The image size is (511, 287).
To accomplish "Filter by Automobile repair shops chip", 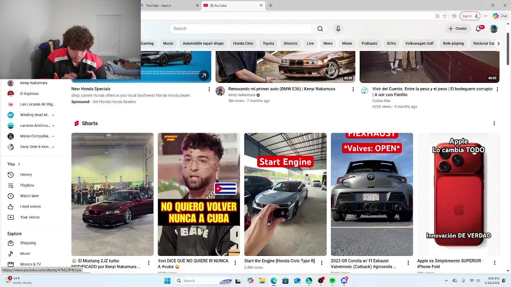I will 203,43.
